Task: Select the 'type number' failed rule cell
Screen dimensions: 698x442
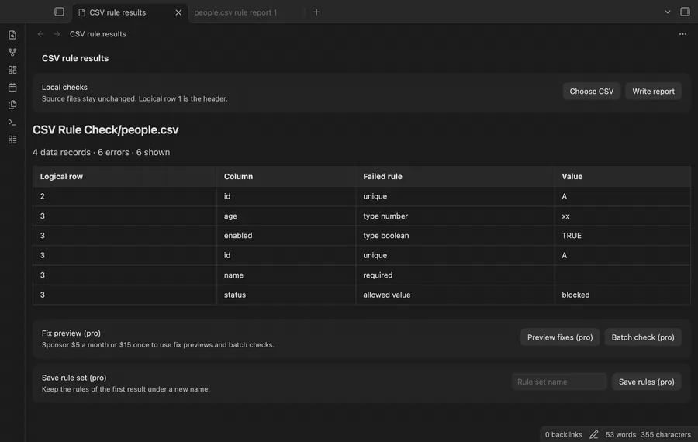Action: click(455, 216)
